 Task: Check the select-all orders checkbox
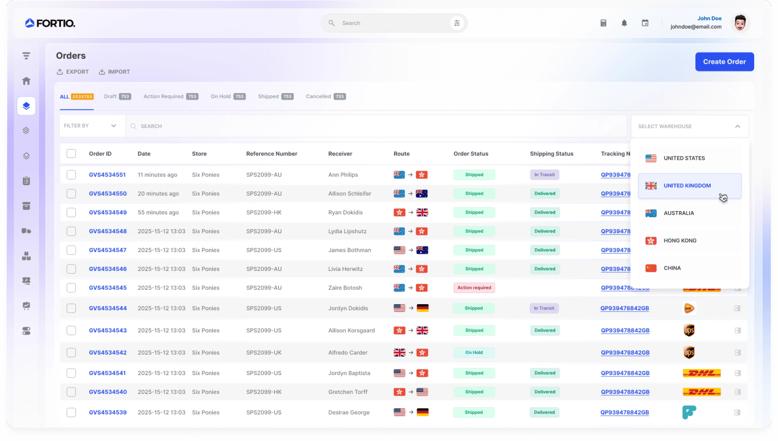[71, 153]
